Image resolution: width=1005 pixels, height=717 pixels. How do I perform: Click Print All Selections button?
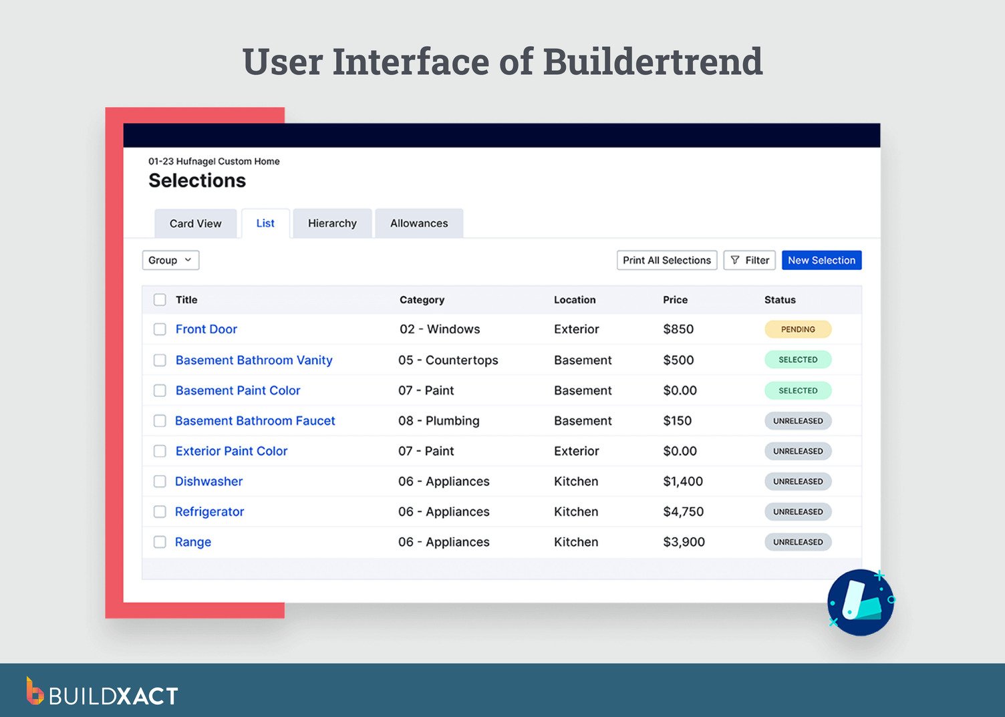point(667,260)
